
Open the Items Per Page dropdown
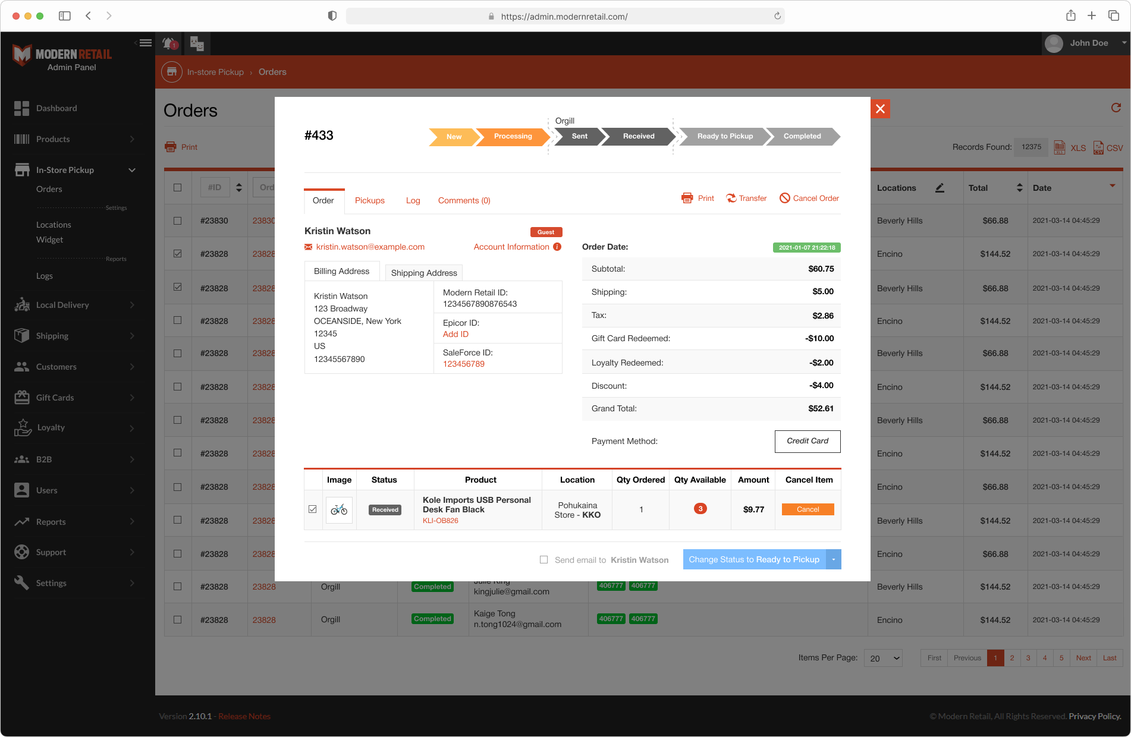coord(883,658)
